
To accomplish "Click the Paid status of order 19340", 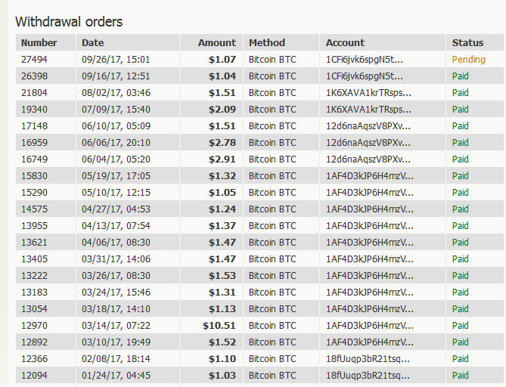I will [461, 110].
